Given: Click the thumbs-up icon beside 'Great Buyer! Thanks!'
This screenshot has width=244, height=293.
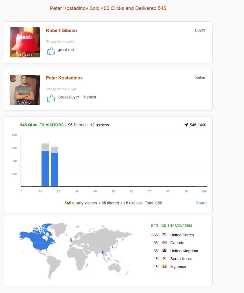Looking at the screenshot, I should [x=51, y=98].
